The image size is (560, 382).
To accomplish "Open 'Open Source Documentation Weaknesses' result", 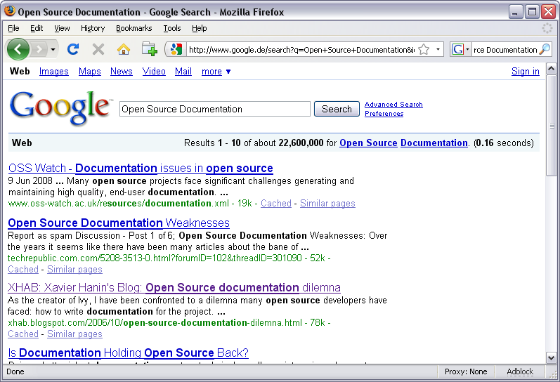I will tap(119, 223).
